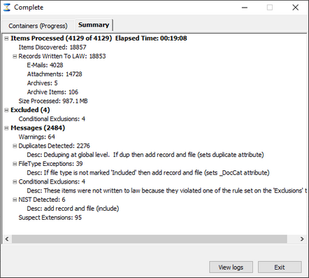
Task: Minimize the Complete window
Action: (x=245, y=8)
